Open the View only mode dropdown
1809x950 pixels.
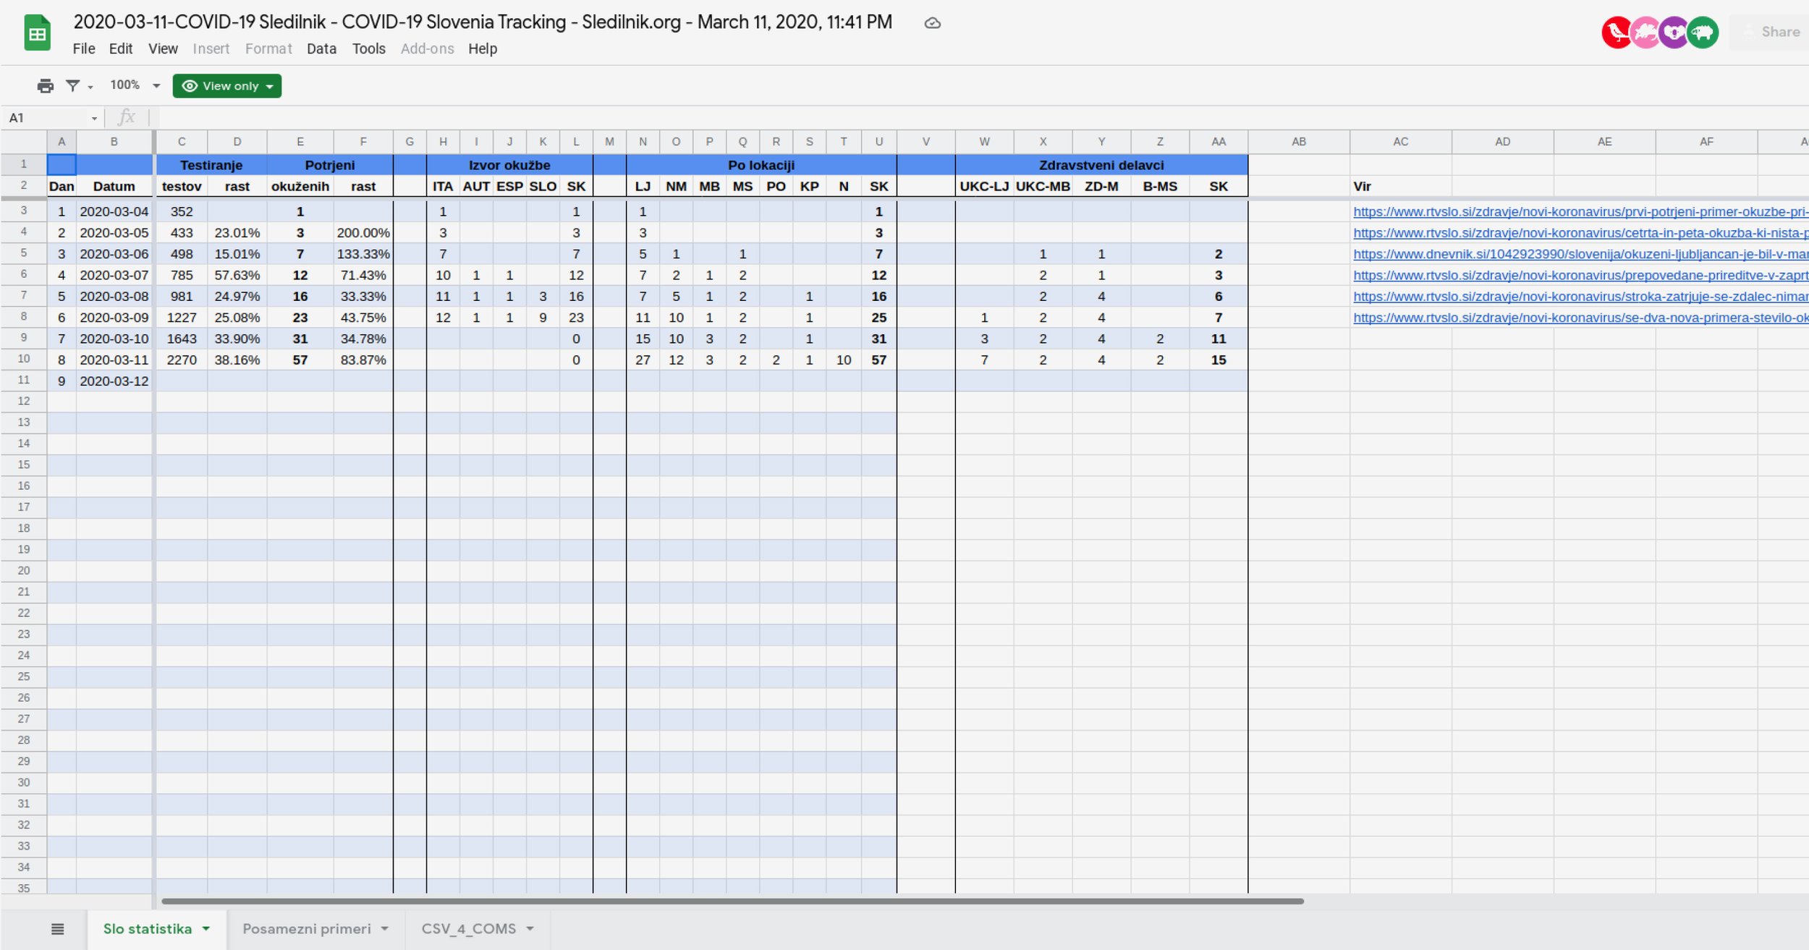pyautogui.click(x=227, y=86)
